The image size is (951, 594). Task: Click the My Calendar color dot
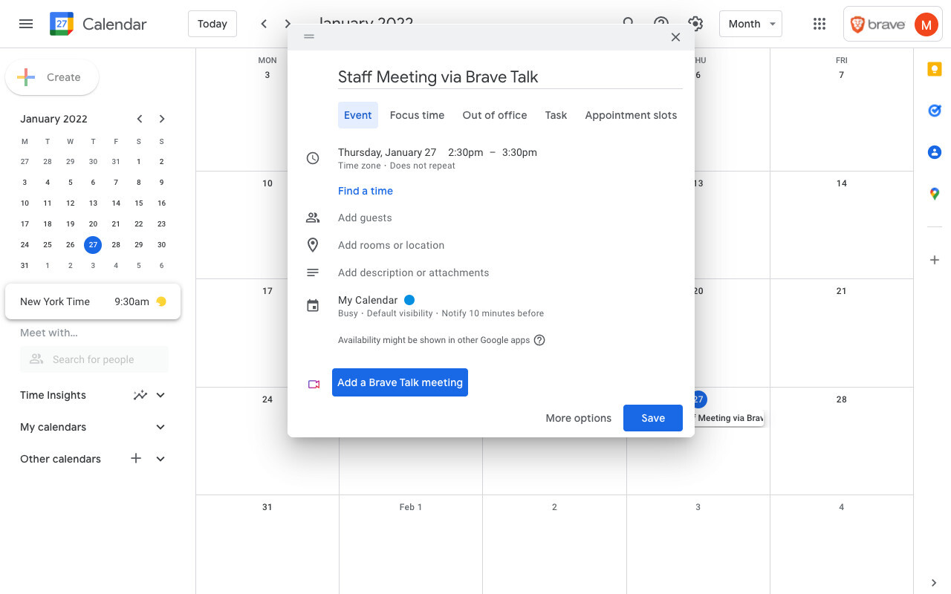coord(409,299)
